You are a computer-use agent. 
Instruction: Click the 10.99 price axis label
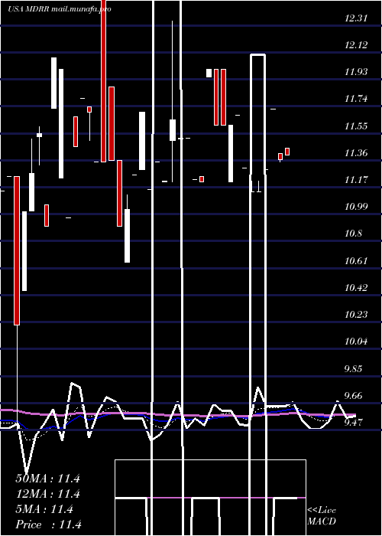pos(356,207)
